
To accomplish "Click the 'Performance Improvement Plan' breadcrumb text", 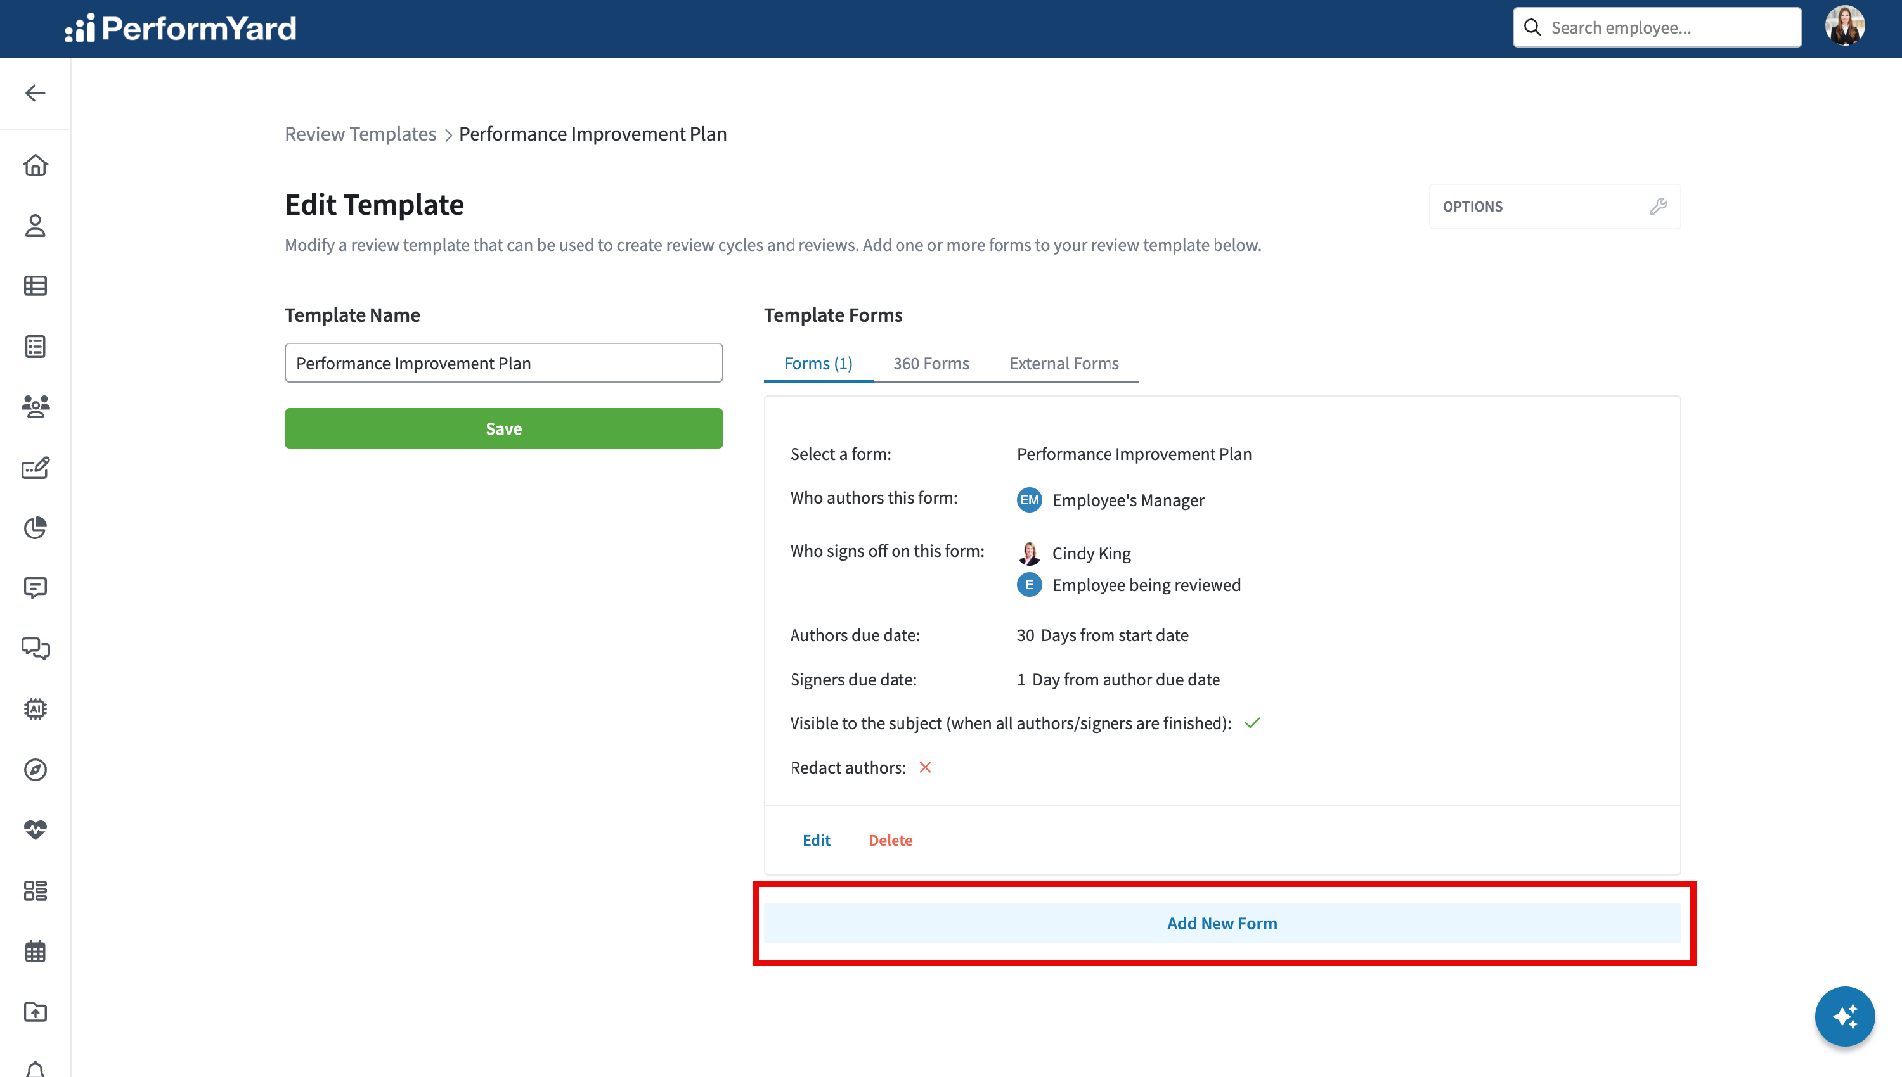I will click(x=593, y=134).
